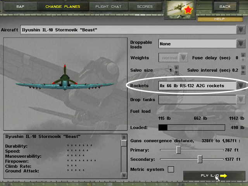This screenshot has width=248, height=186.
Task: Click the "Ground Attack:" stat row
Action: click(x=45, y=171)
